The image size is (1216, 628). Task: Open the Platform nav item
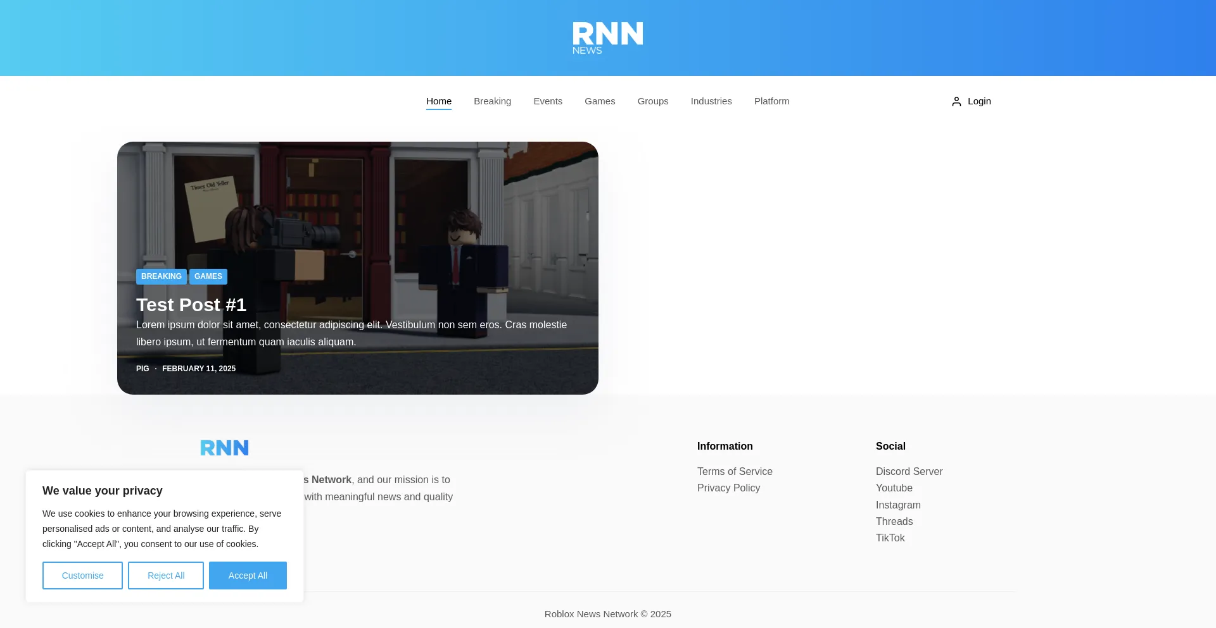[771, 101]
